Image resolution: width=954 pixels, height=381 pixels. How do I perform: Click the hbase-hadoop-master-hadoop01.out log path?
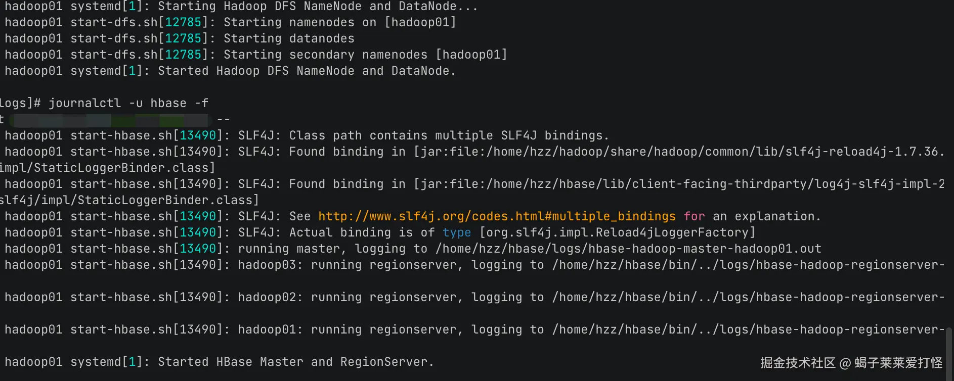628,249
